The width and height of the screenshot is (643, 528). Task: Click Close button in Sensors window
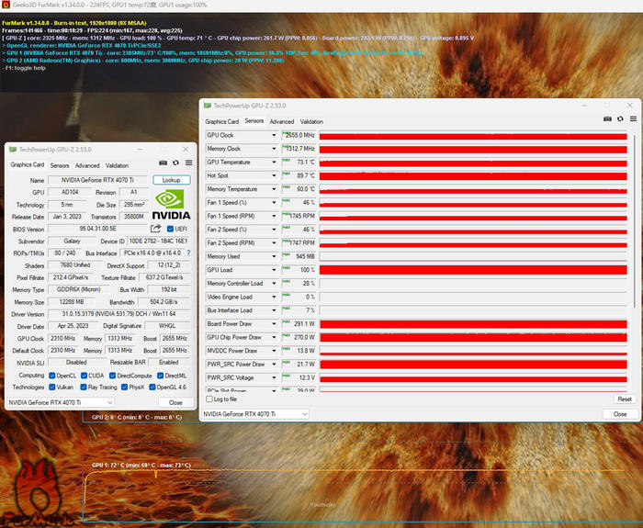click(x=620, y=414)
